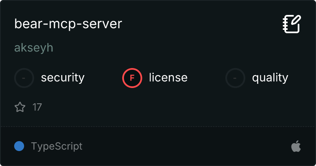This screenshot has width=316, height=166.
Task: Open the bear-mcp-server title link
Action: [68, 24]
